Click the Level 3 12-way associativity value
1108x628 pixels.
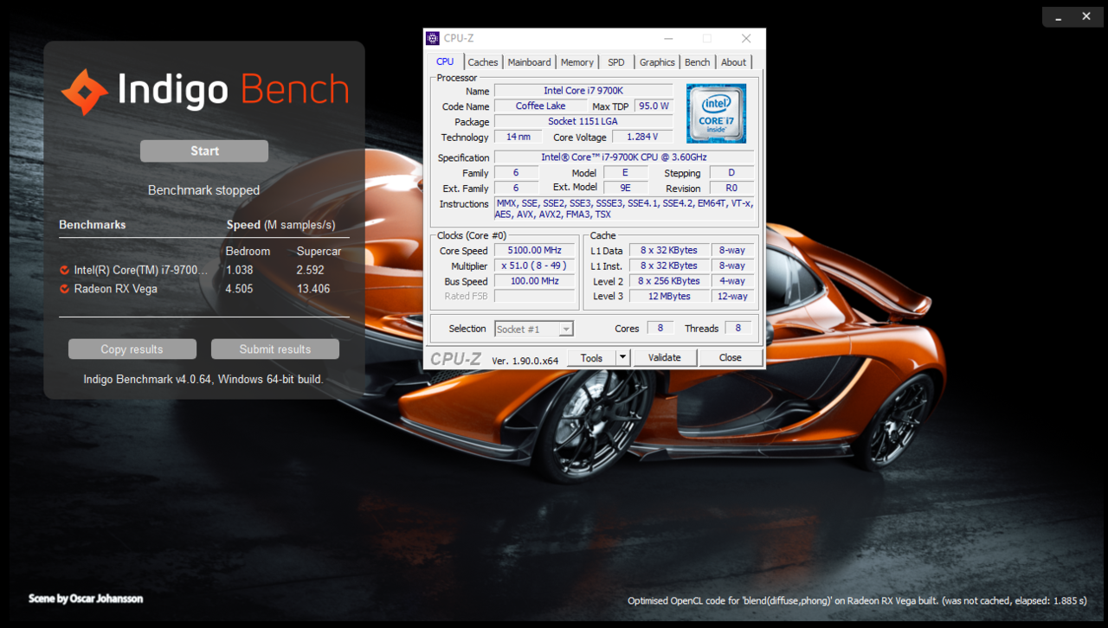click(731, 297)
